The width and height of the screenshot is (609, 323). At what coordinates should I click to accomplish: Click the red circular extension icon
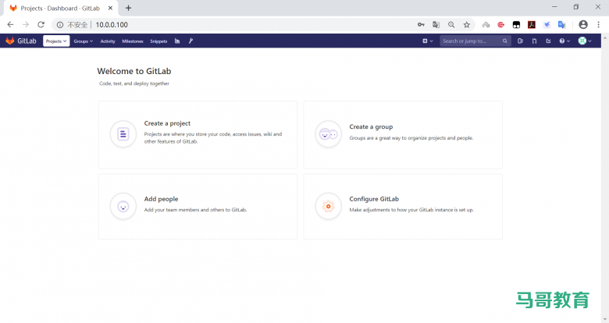[x=501, y=24]
